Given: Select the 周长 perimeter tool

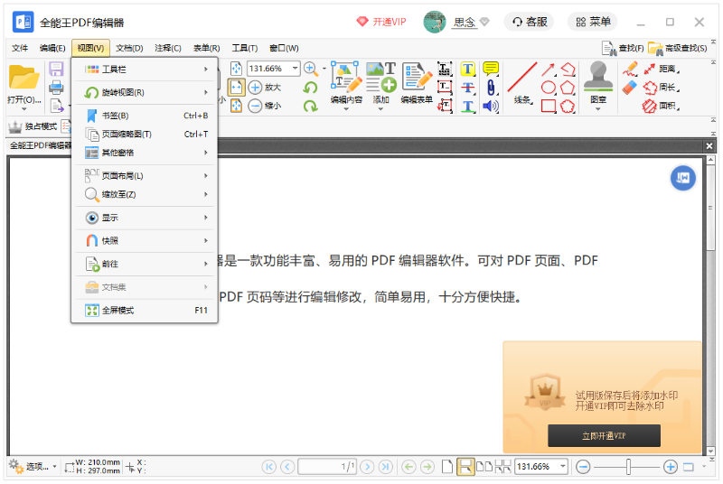Looking at the screenshot, I should 662,88.
